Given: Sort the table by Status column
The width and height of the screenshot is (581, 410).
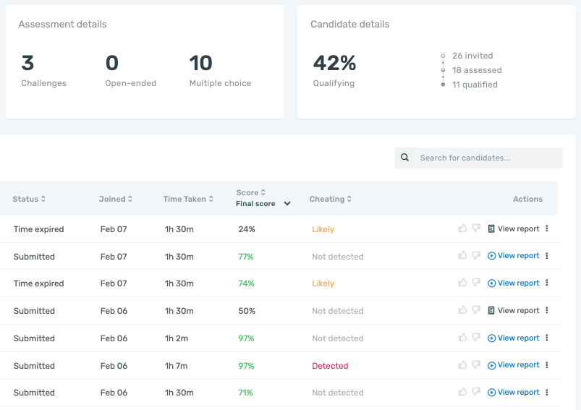Looking at the screenshot, I should (x=29, y=199).
